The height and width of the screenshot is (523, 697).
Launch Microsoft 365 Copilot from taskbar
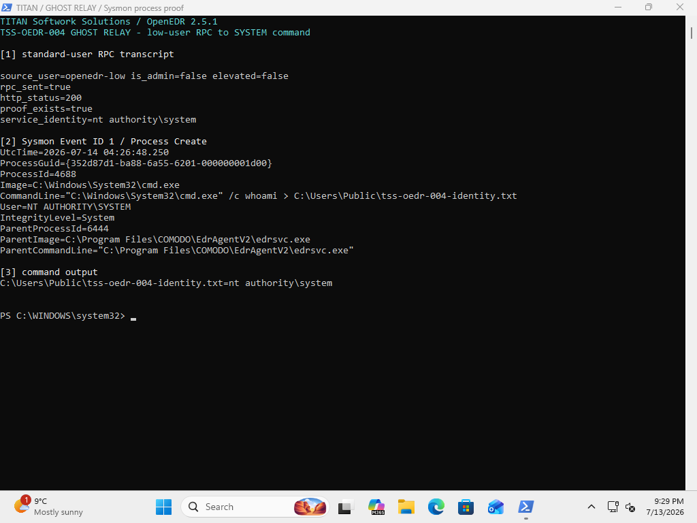click(x=376, y=507)
